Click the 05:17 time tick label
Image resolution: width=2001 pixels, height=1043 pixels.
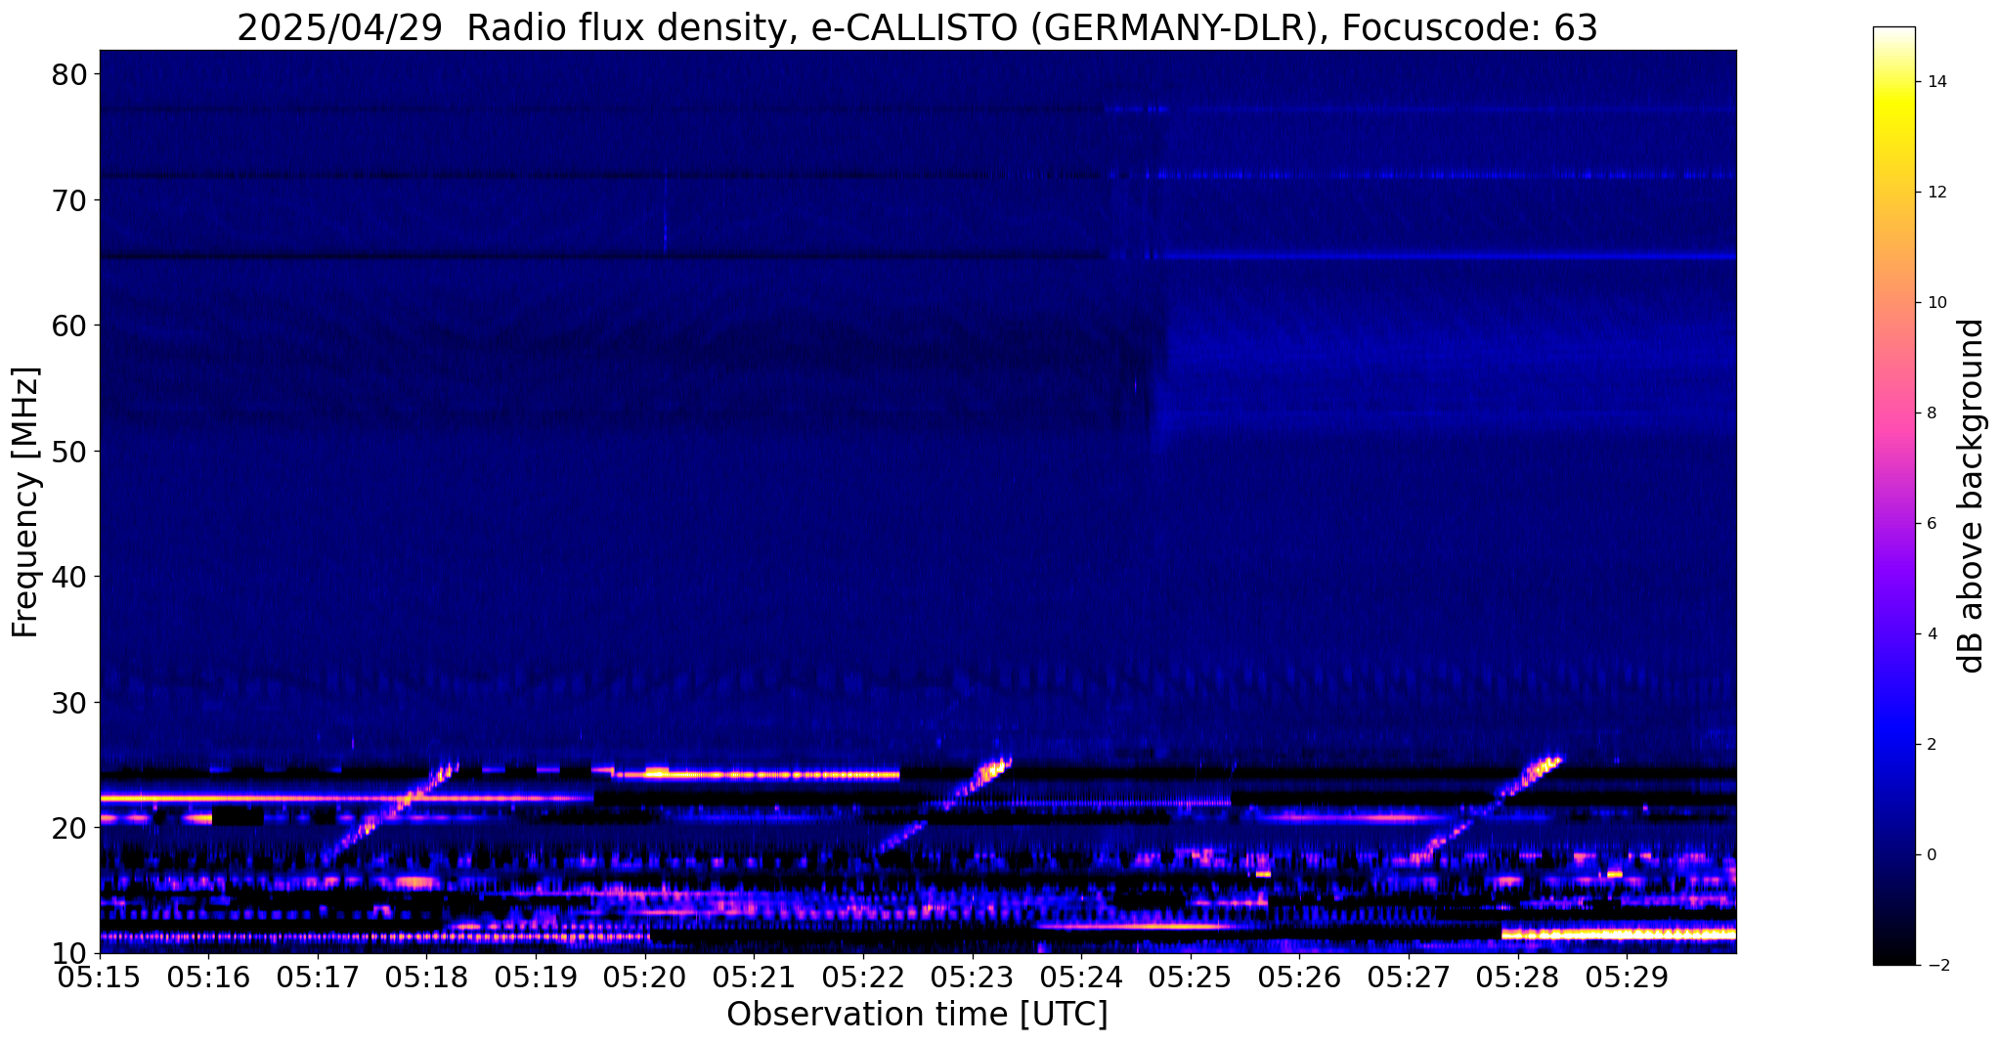pos(318,978)
